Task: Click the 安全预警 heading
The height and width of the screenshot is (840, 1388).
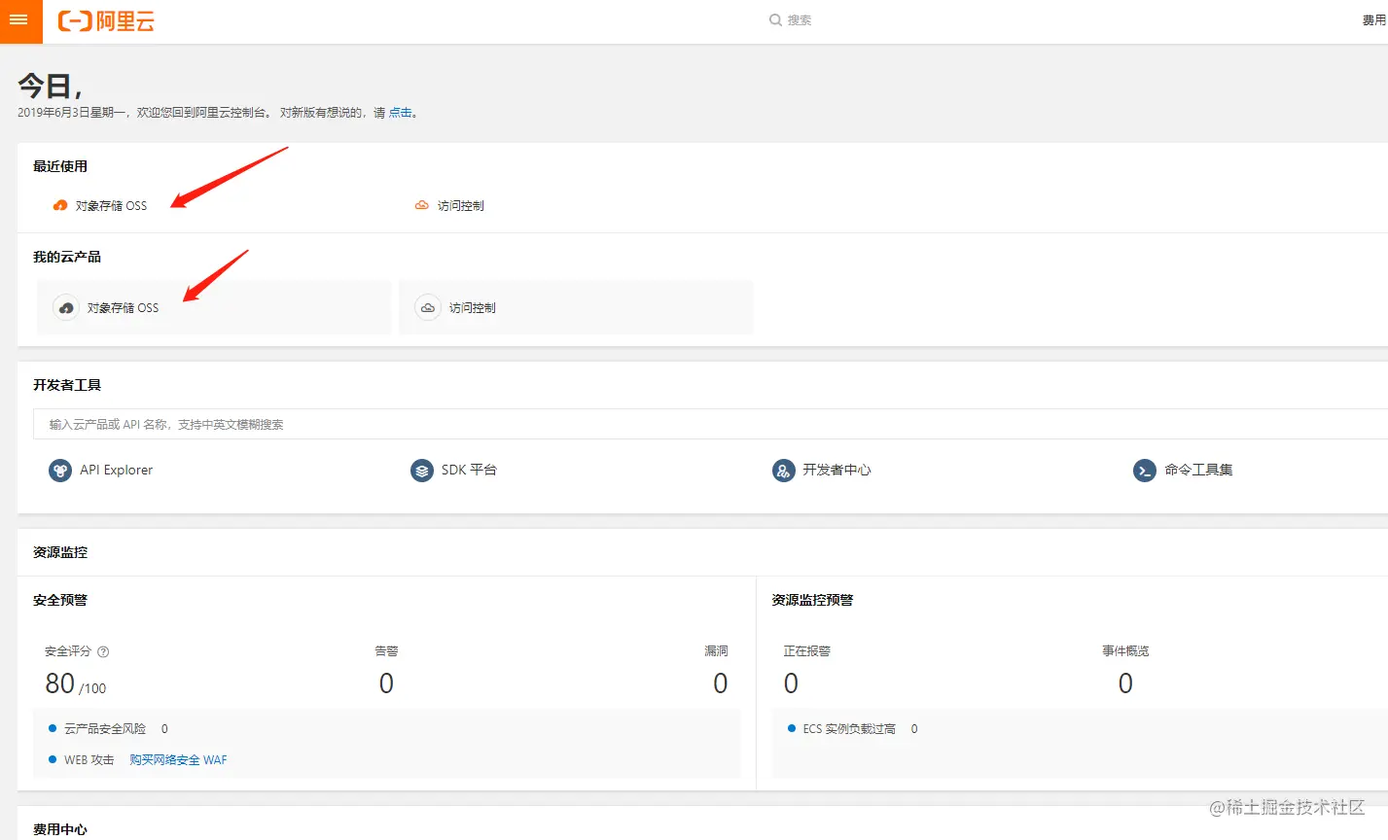Action: [x=60, y=600]
